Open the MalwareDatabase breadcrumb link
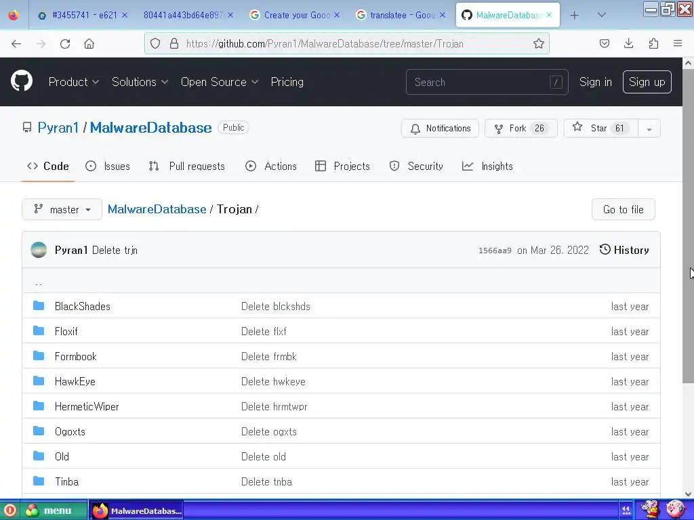 (x=157, y=209)
